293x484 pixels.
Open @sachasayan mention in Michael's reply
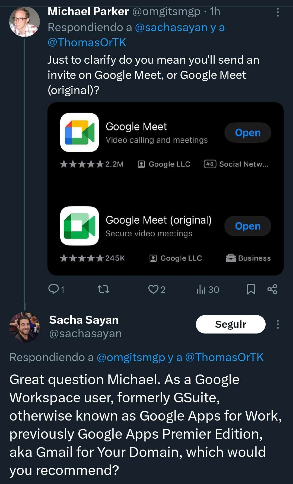click(x=171, y=28)
